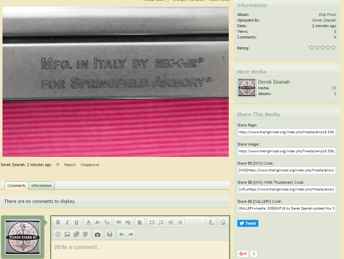Image resolution: width=344 pixels, height=259 pixels.
Task: Open the text alignment menu
Action: tap(140, 222)
